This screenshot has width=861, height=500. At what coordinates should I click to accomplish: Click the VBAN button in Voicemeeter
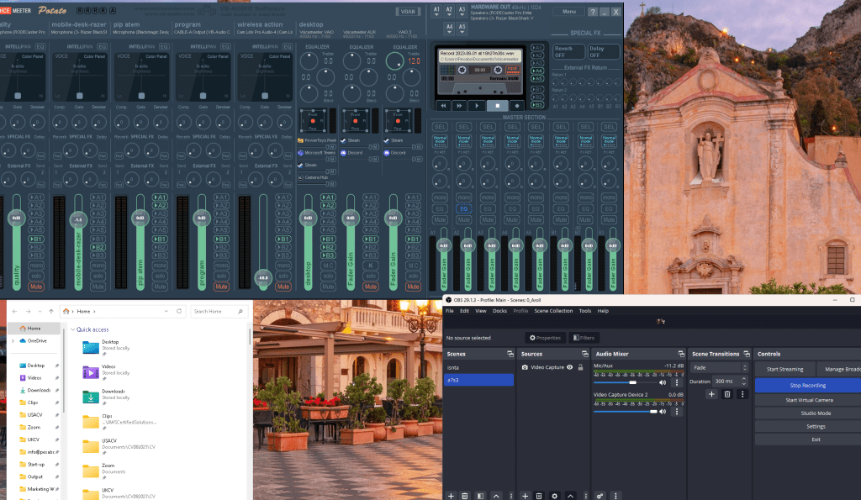[x=408, y=11]
